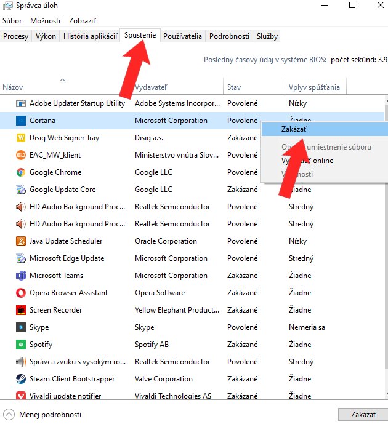The image size is (388, 427).
Task: Click the Task Manager title bar icon
Action: 7,6
